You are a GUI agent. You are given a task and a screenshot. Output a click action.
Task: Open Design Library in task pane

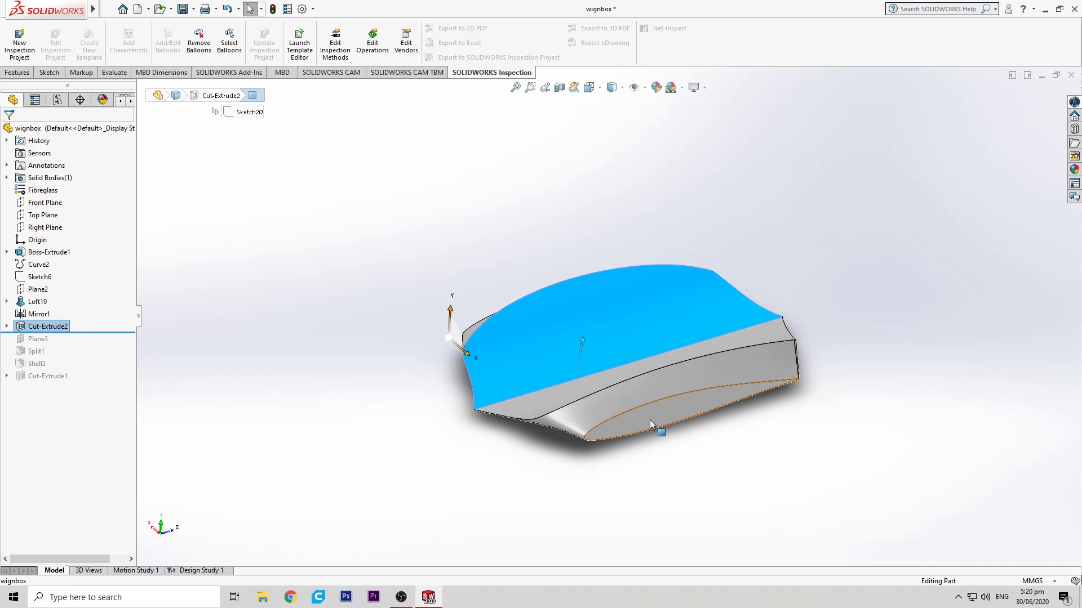pyautogui.click(x=1074, y=129)
